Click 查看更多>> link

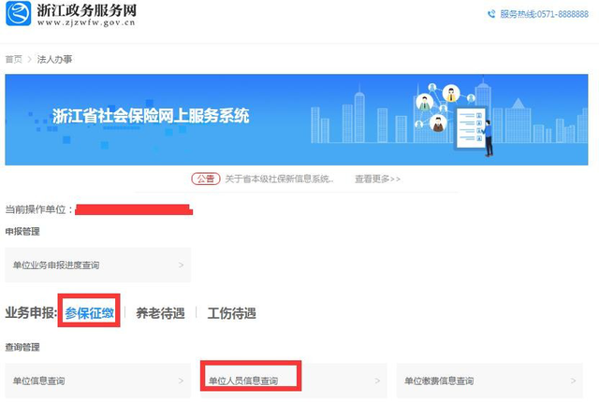pyautogui.click(x=377, y=179)
